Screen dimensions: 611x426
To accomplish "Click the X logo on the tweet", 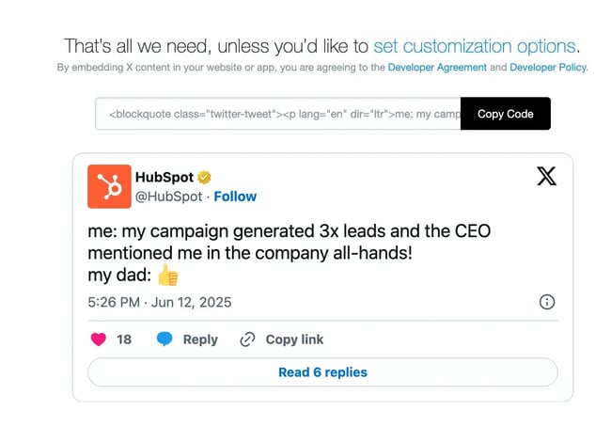I will [546, 176].
